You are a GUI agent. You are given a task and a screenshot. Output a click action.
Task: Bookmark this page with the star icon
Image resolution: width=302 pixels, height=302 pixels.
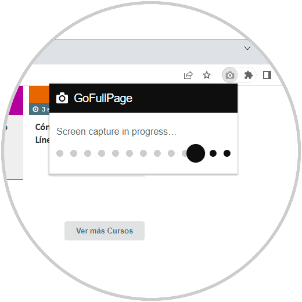(x=207, y=75)
